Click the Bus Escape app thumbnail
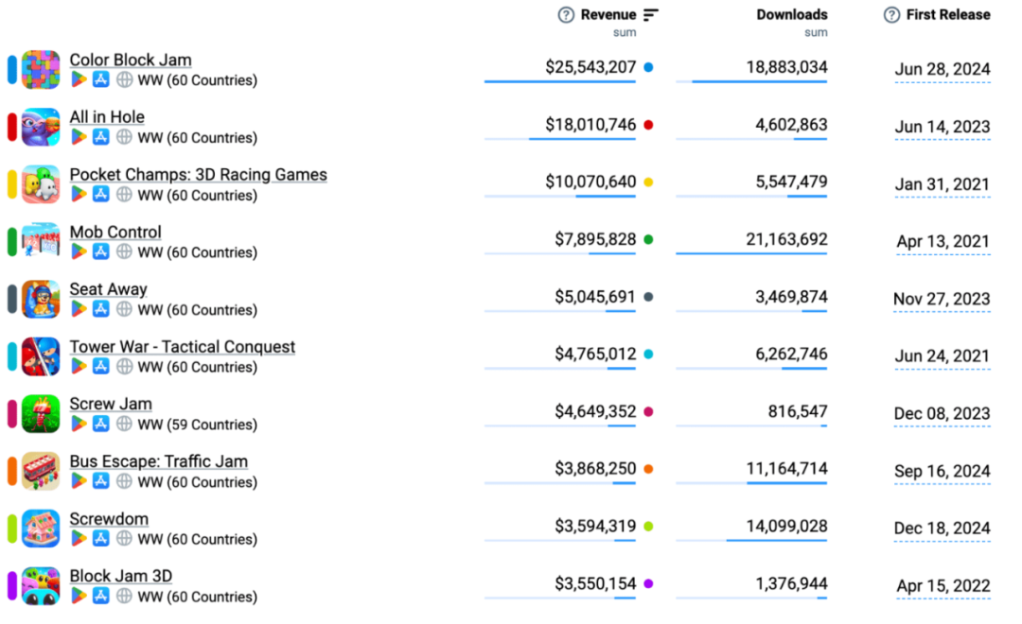Image resolution: width=1022 pixels, height=624 pixels. click(x=41, y=471)
